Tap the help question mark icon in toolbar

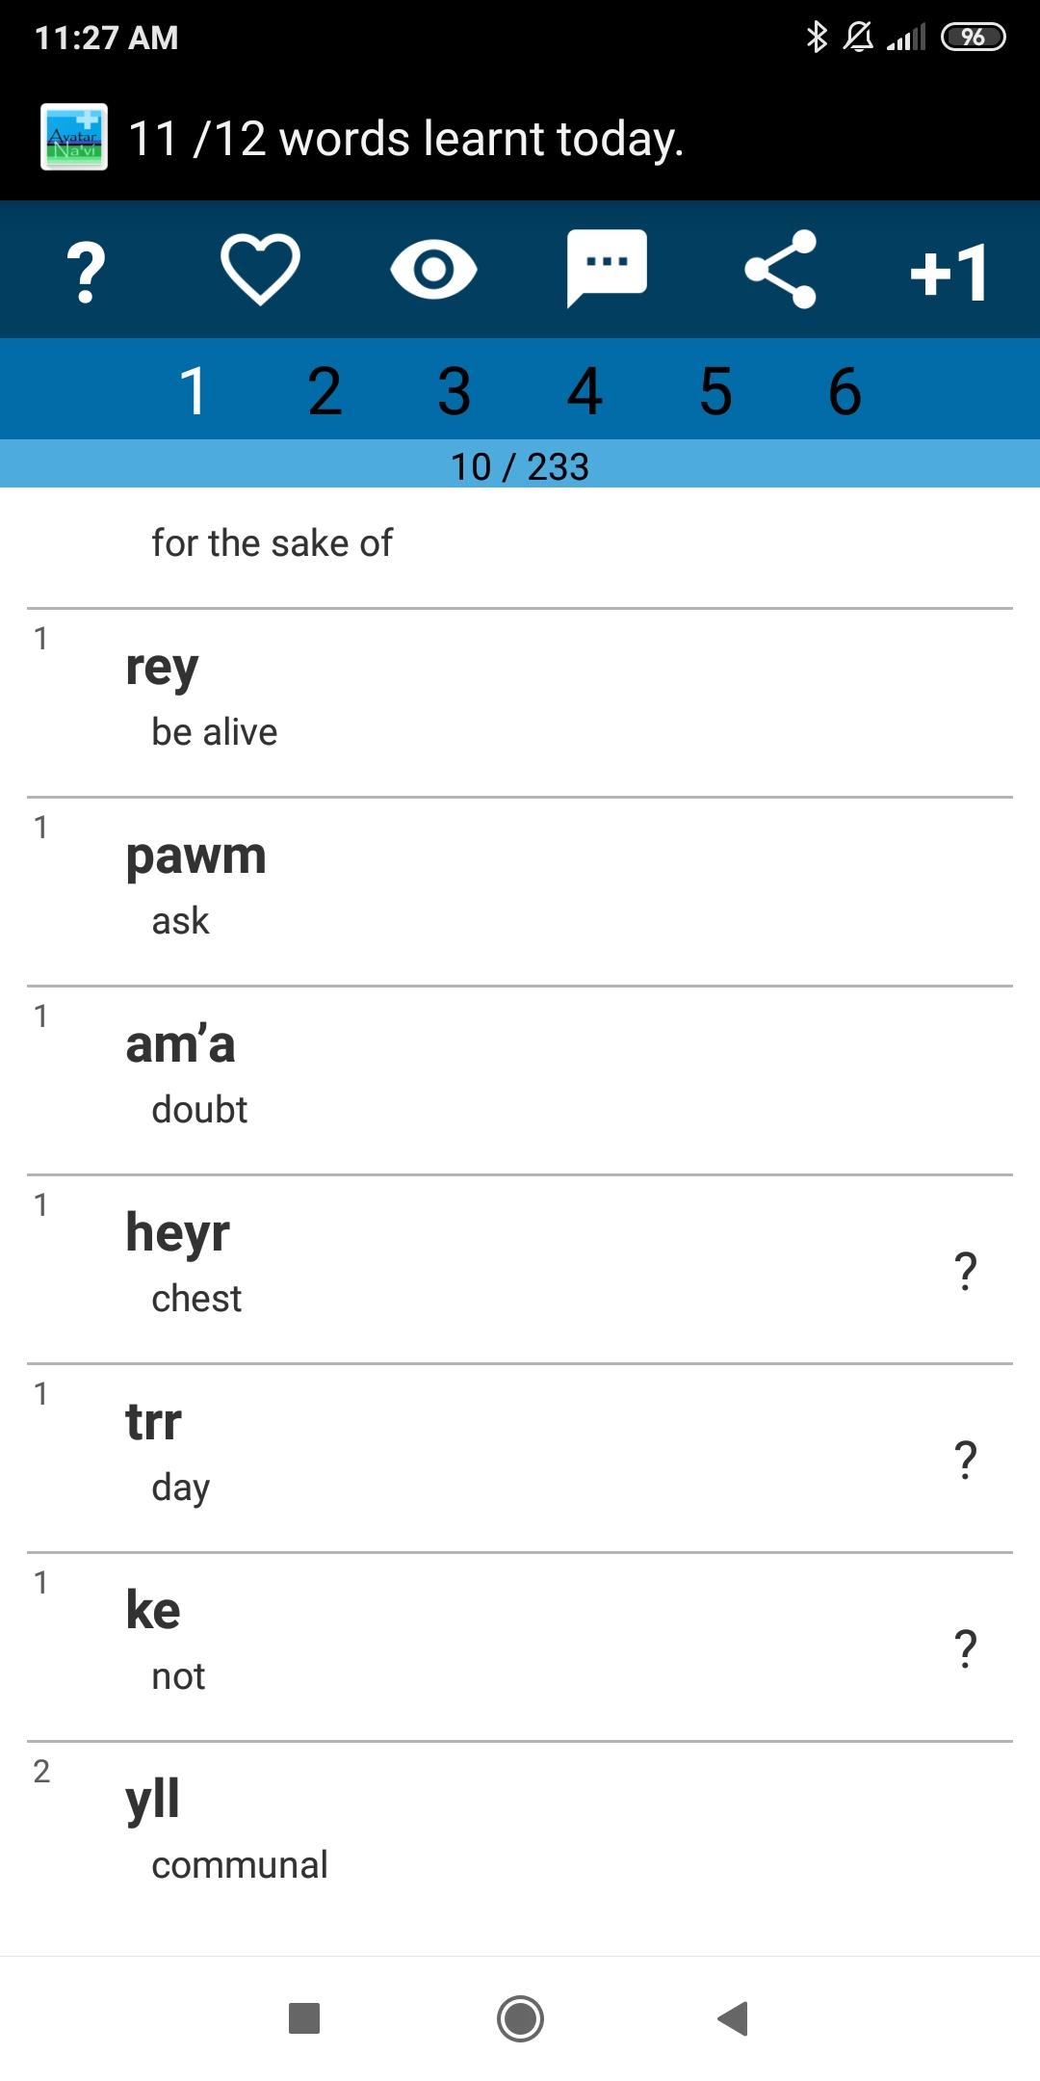[x=86, y=271]
